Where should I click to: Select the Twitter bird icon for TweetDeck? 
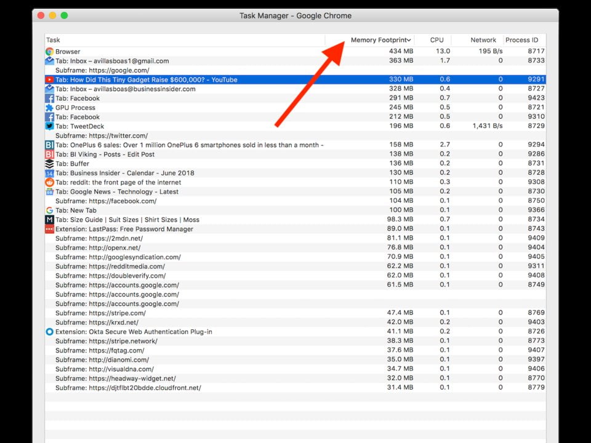pos(49,126)
